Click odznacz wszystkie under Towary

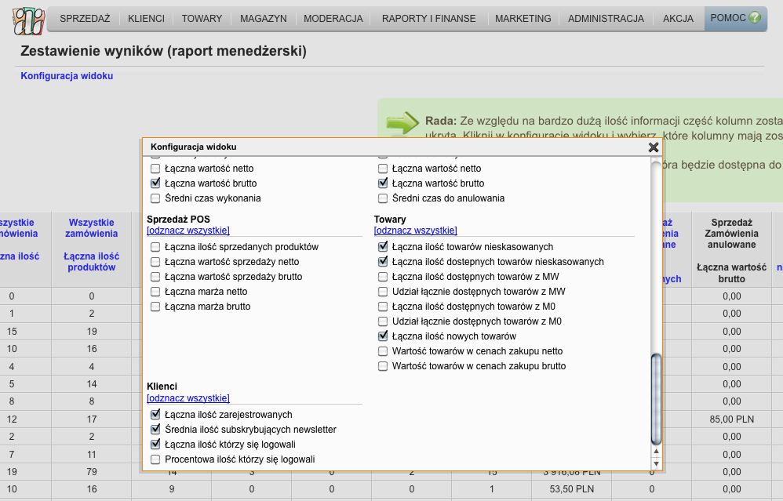(x=416, y=231)
